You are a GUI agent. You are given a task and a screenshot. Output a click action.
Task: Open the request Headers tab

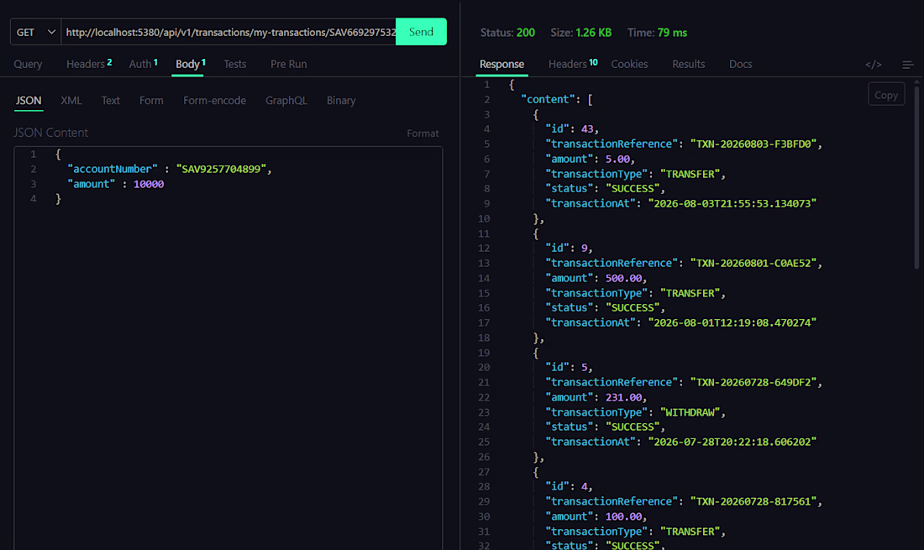click(89, 64)
